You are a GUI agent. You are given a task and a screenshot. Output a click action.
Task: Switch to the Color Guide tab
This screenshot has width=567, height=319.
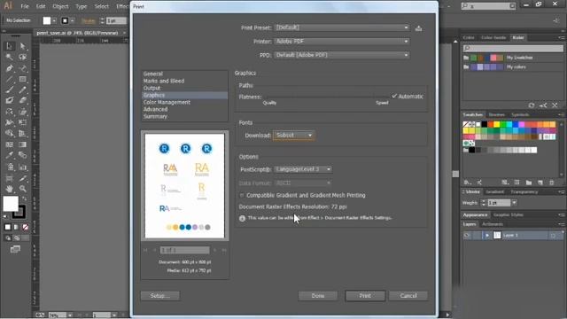tap(493, 37)
